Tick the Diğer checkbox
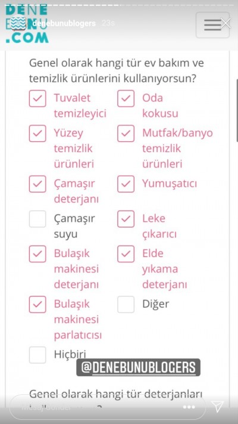Screen dimensions: 238x424 [x=126, y=305]
